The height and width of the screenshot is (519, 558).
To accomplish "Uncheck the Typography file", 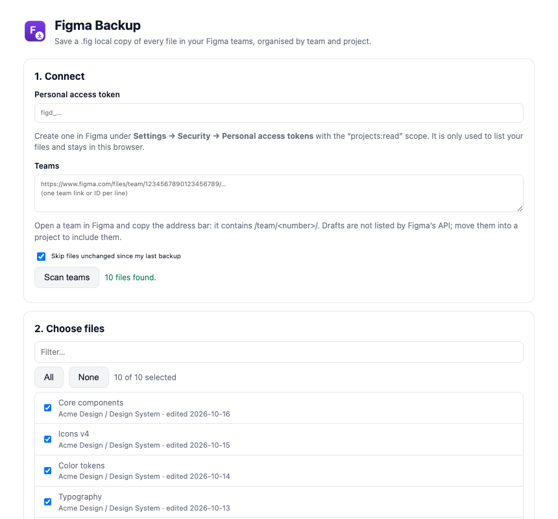I will (x=47, y=501).
